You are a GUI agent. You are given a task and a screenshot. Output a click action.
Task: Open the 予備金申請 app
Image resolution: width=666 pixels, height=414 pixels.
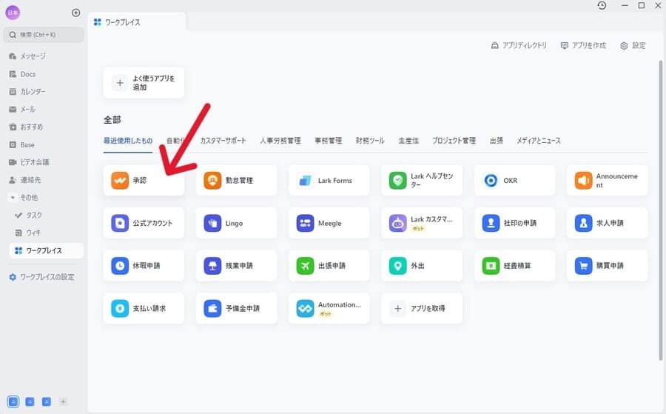(x=236, y=308)
